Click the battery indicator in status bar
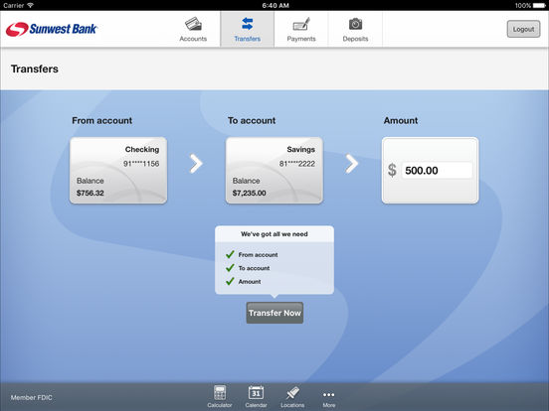This screenshot has width=549, height=411. click(x=539, y=5)
